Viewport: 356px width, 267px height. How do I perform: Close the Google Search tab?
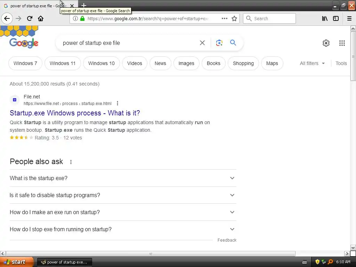pyautogui.click(x=72, y=6)
